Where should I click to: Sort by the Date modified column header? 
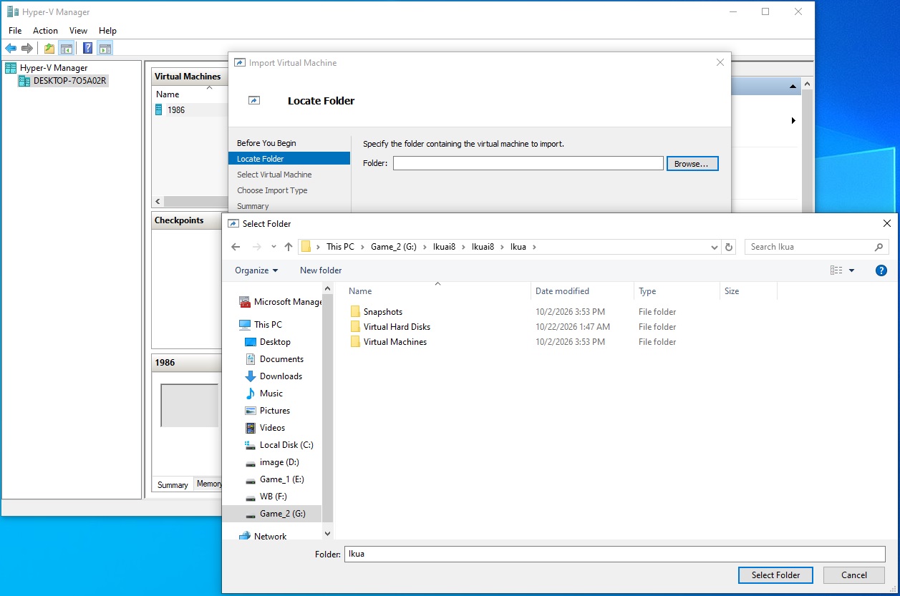point(562,291)
